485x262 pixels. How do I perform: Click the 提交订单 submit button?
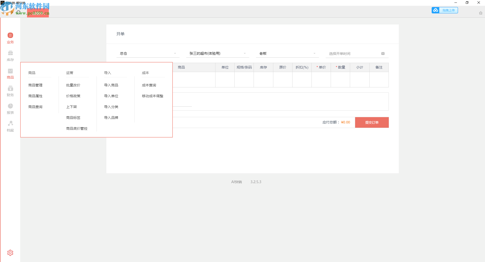point(372,122)
